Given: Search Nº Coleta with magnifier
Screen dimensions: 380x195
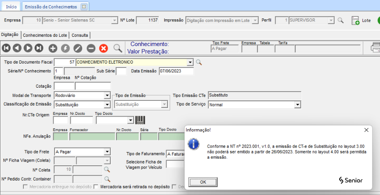Looking at the screenshot, I should (107, 170).
